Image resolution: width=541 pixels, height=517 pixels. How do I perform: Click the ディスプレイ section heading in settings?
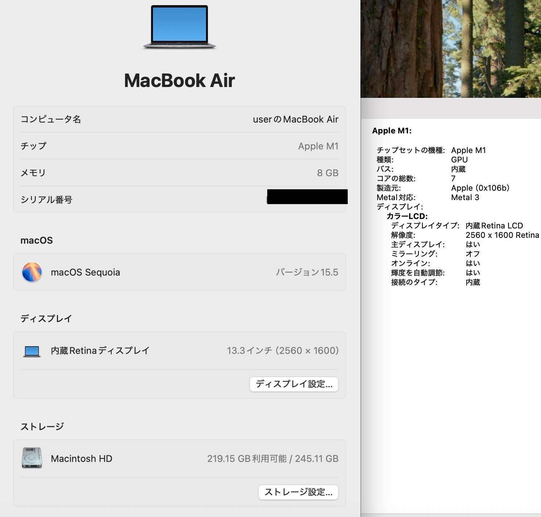[x=46, y=319]
